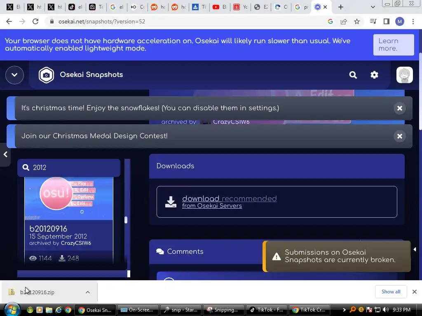The height and width of the screenshot is (316, 422).
Task: Open the Chrome profile M avatar
Action: [400, 21]
